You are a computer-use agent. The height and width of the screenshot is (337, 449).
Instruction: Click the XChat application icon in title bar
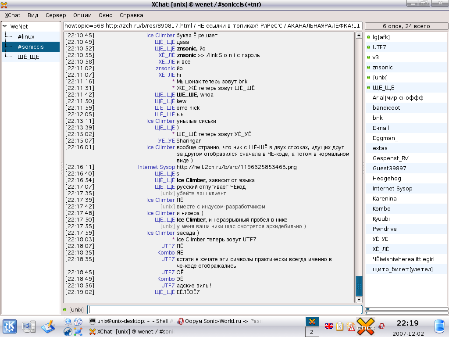point(4,4)
